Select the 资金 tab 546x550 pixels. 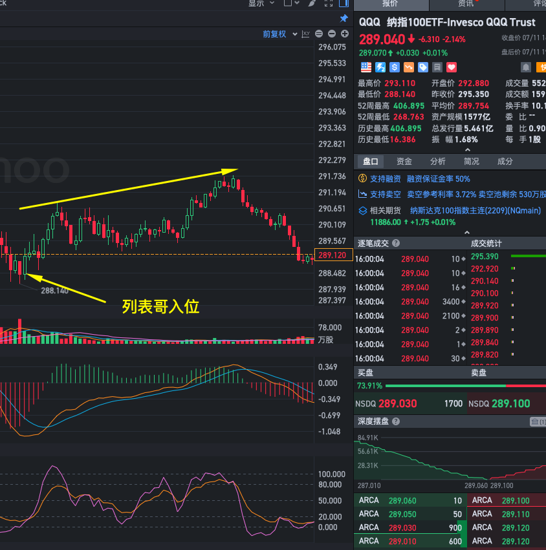404,162
